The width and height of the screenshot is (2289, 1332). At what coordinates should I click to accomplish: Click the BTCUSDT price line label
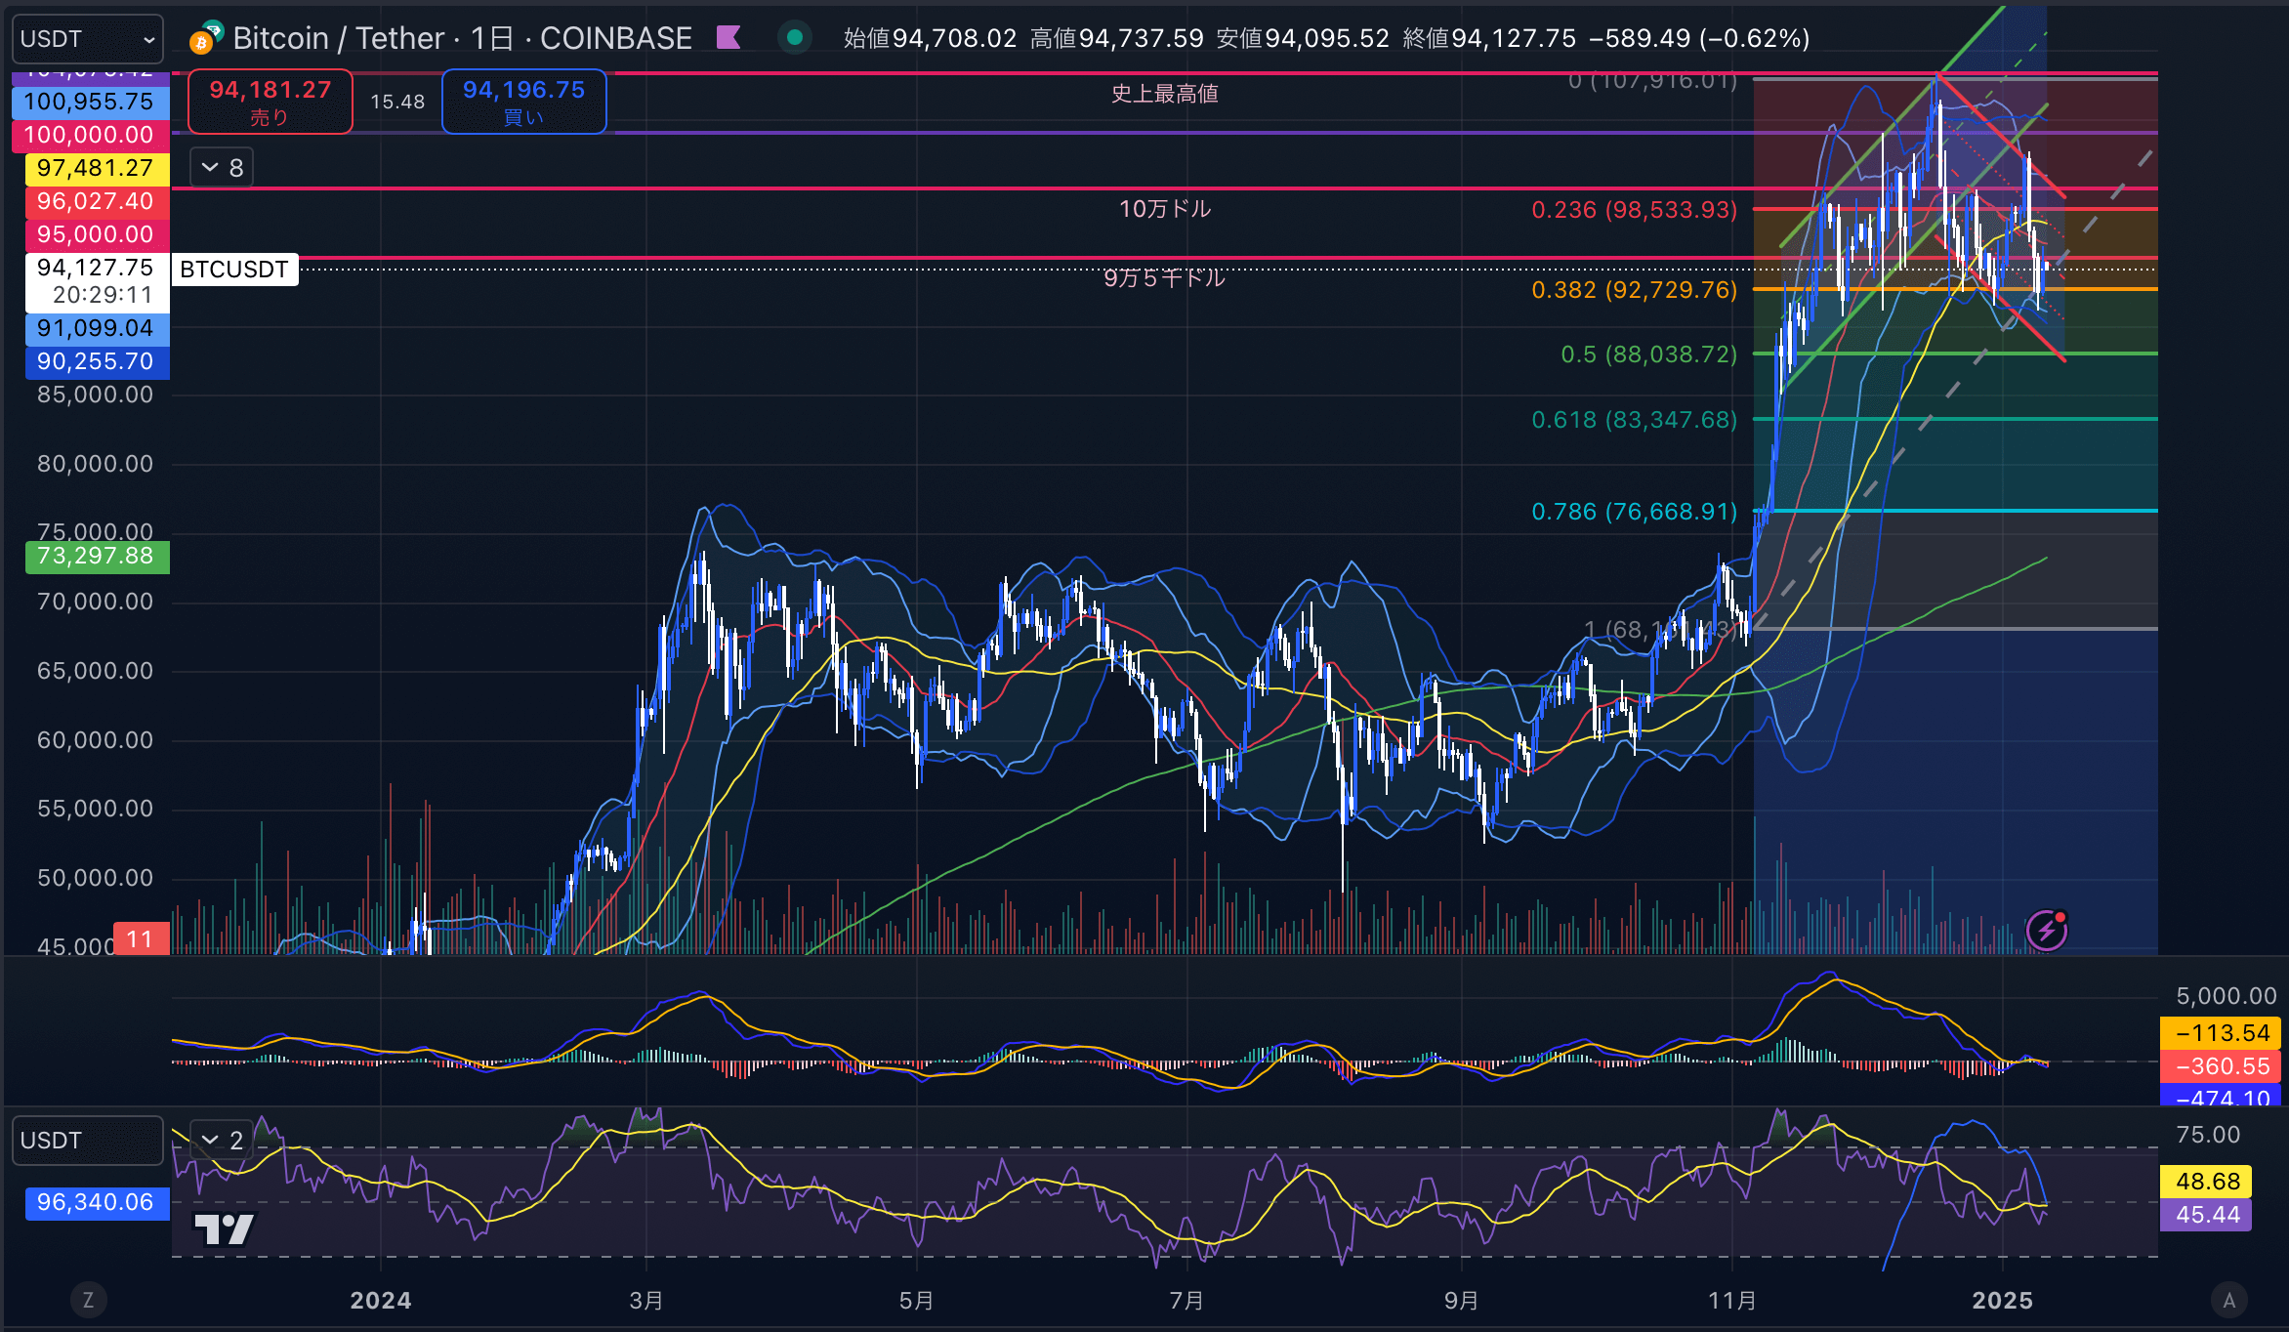234,270
